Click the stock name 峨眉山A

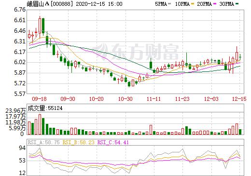38,4
